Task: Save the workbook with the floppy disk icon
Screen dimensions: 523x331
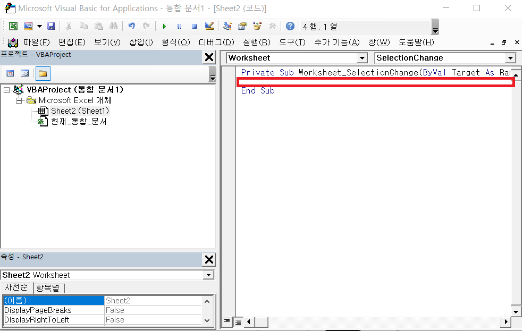Action: 50,26
